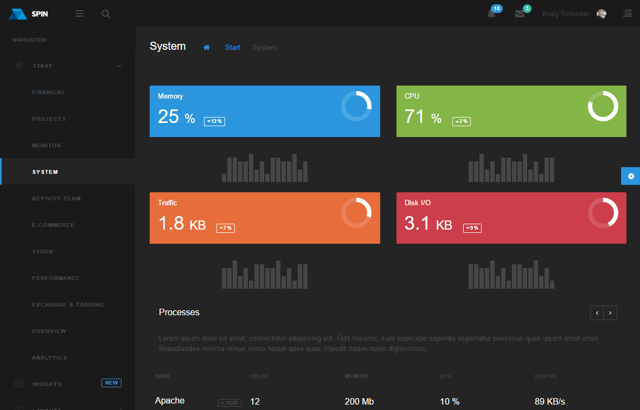
Task: Open notifications bell with 10 badge
Action: click(x=491, y=14)
